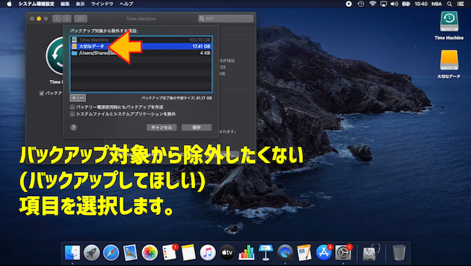This screenshot has height=266, width=471.
Task: Open Mail stamp icon in Dock
Action: click(x=131, y=253)
